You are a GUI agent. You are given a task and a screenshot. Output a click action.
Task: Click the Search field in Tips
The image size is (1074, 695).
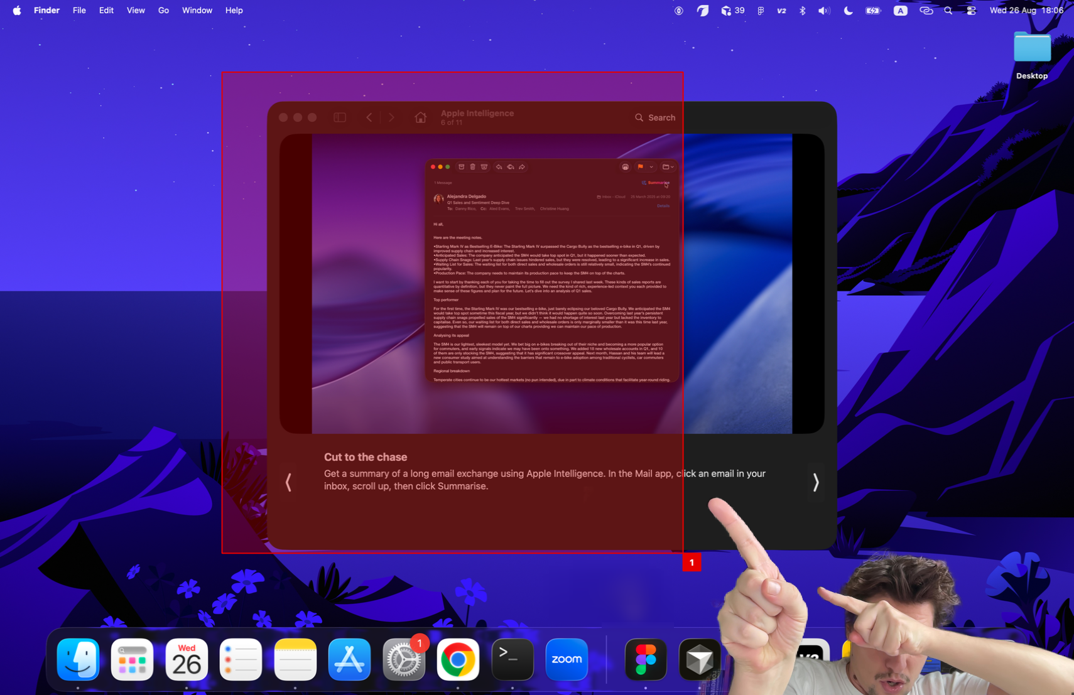pos(655,117)
